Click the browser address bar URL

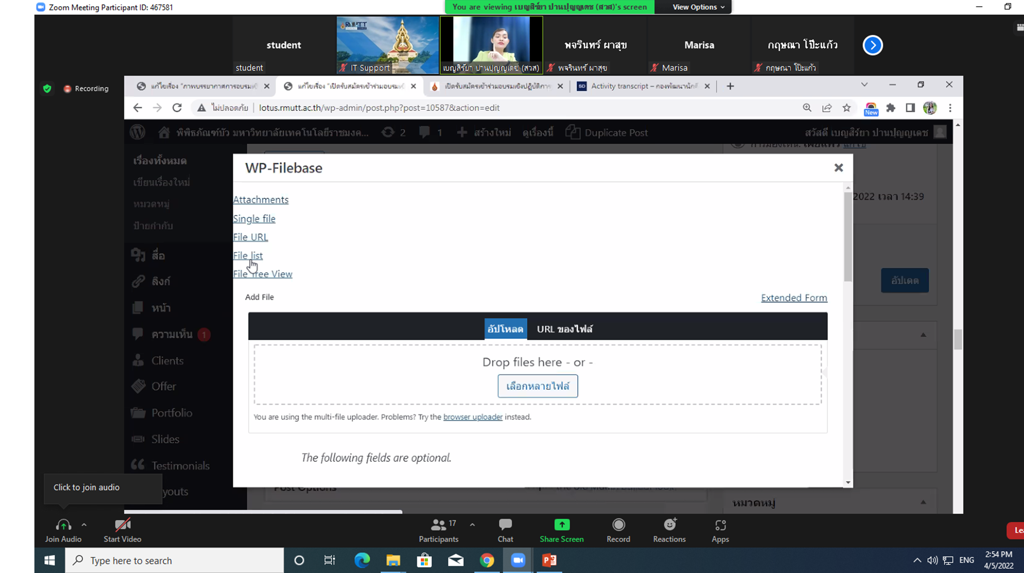379,108
